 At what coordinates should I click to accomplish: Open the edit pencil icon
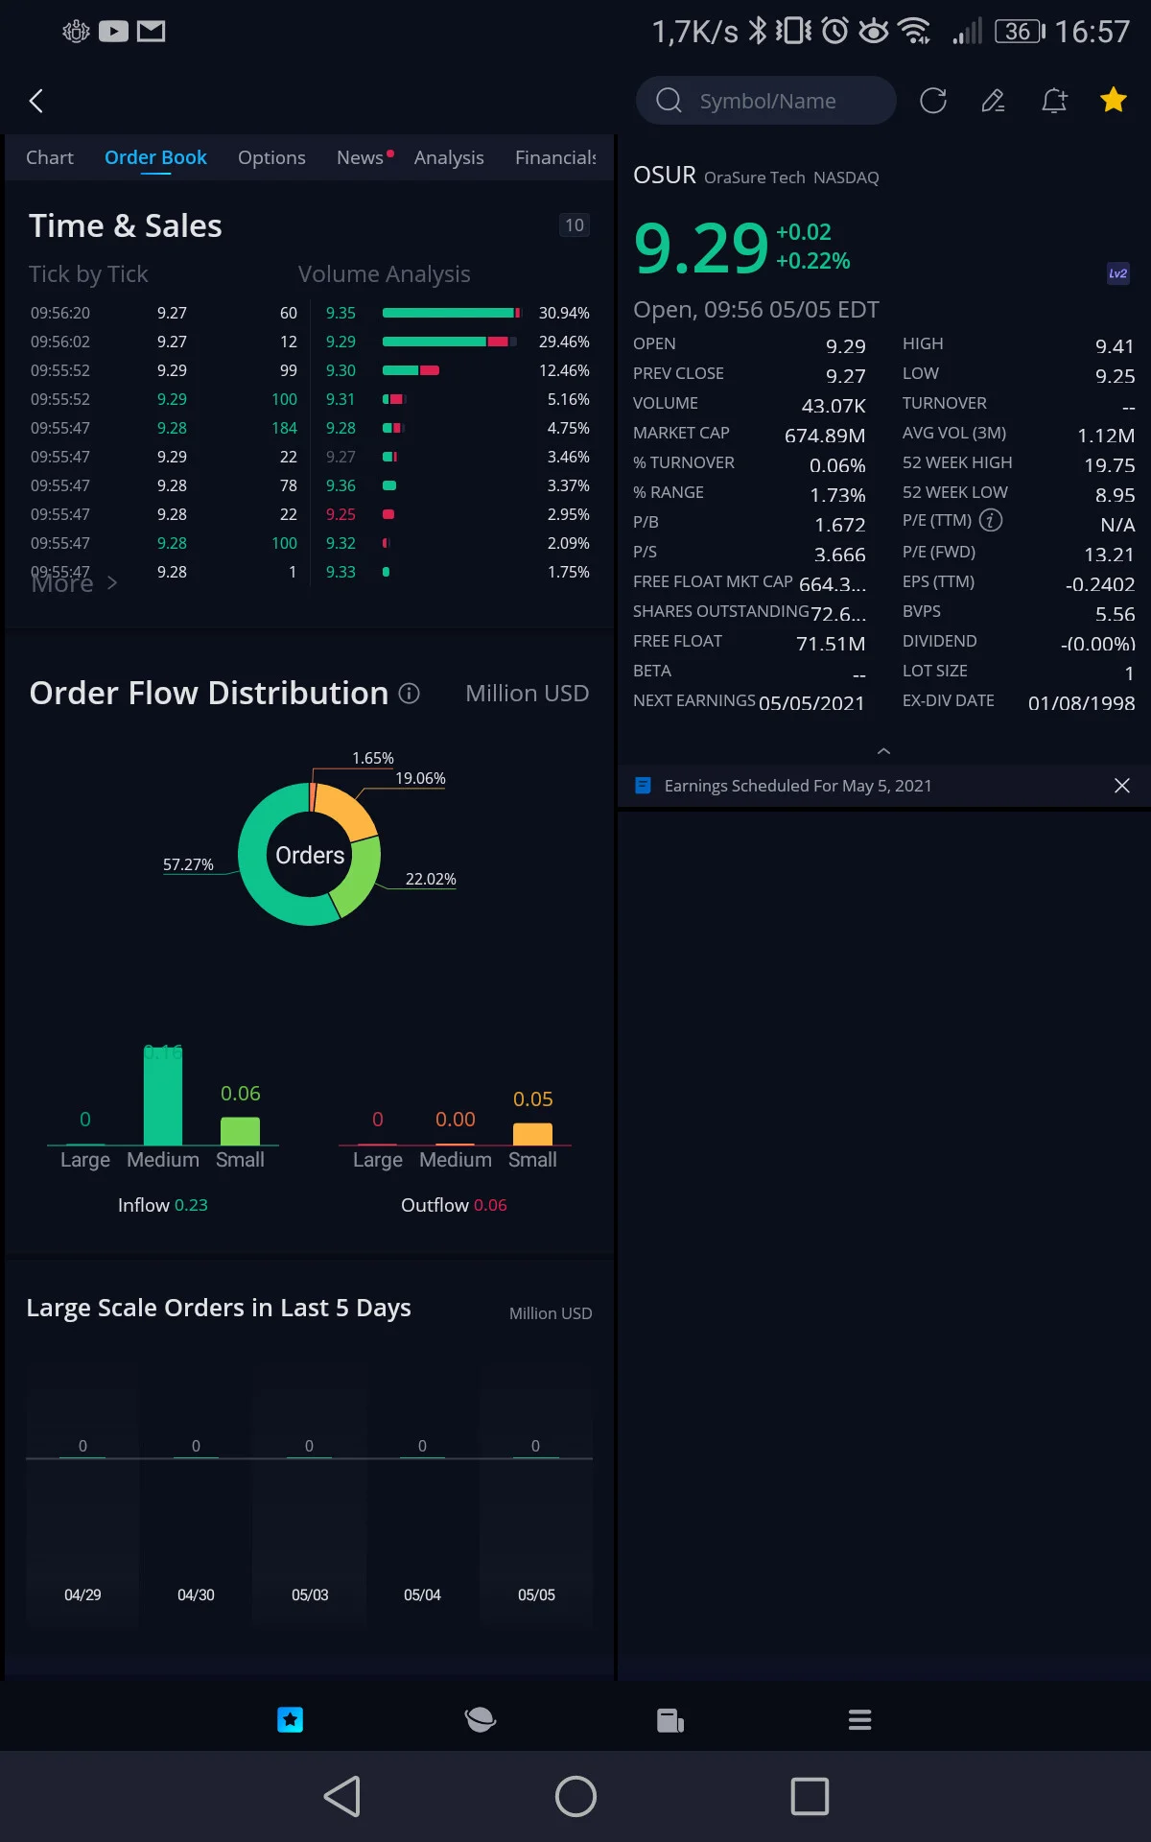click(x=994, y=101)
